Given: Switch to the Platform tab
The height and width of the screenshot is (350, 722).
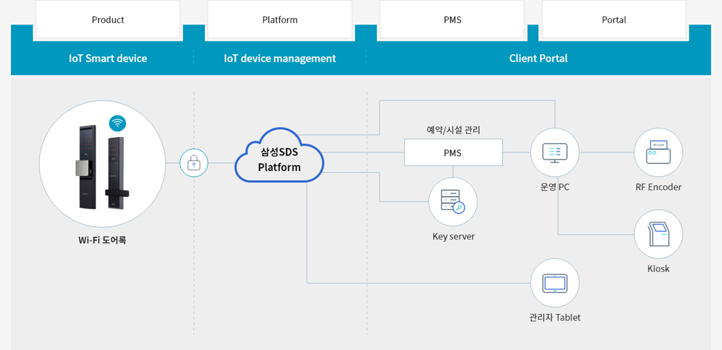Looking at the screenshot, I should tap(280, 20).
